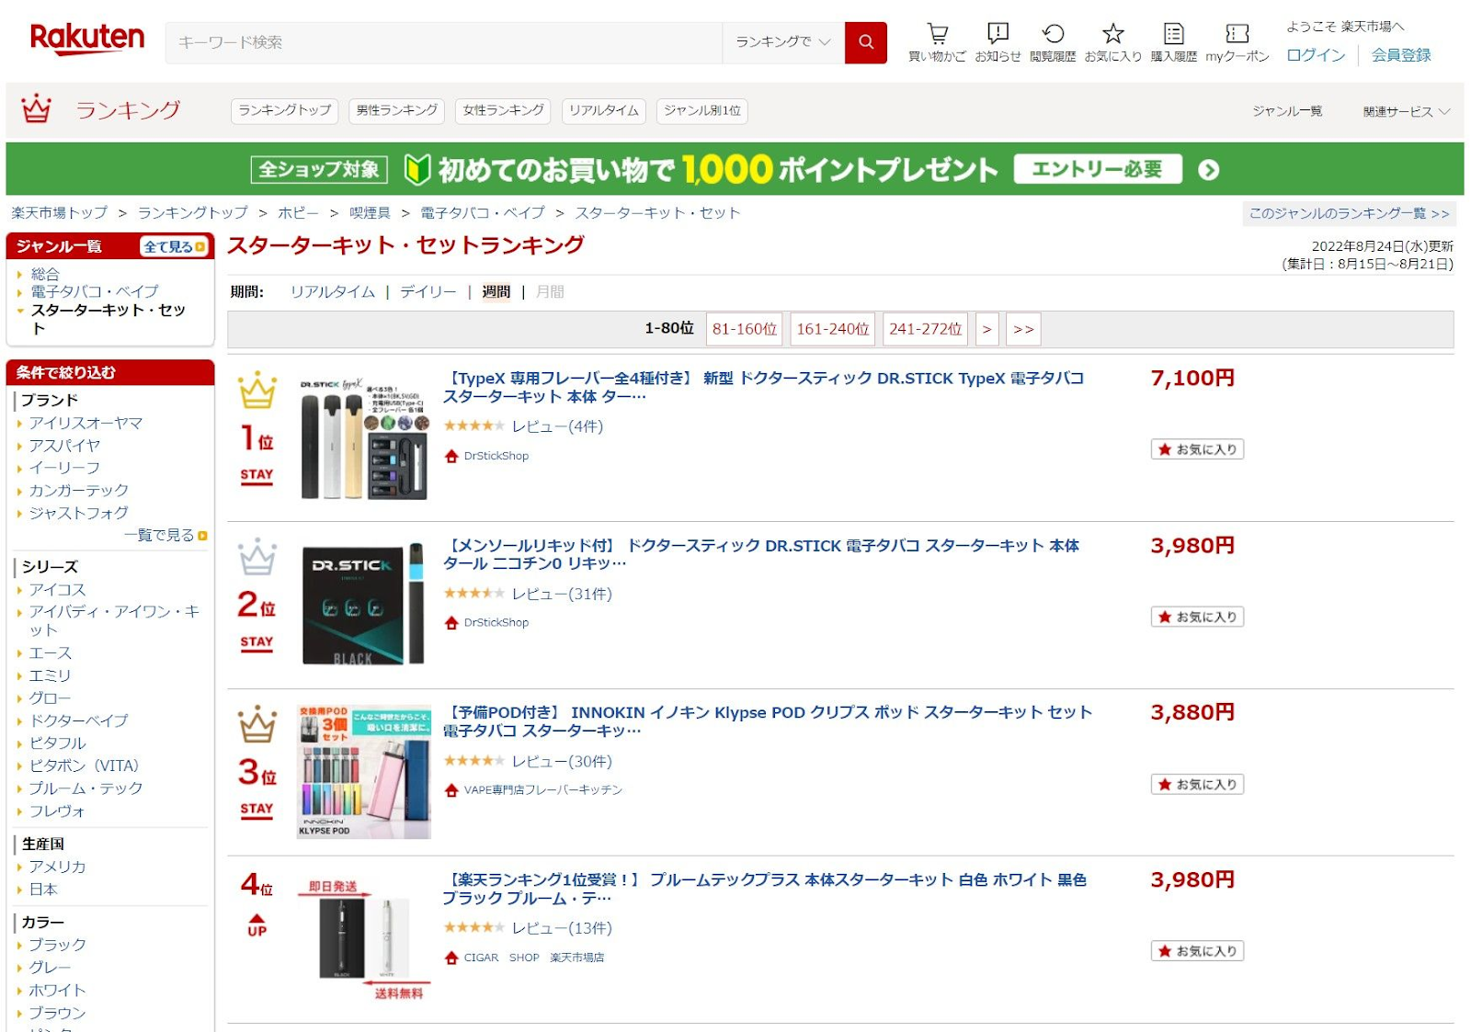The width and height of the screenshot is (1471, 1032).
Task: Open the INNOKIN KLYPSE POD thumbnail
Action: click(x=364, y=772)
